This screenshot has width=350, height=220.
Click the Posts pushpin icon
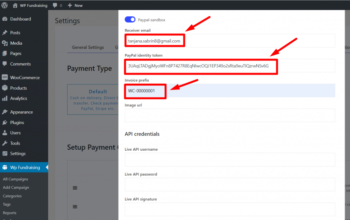point(5,32)
